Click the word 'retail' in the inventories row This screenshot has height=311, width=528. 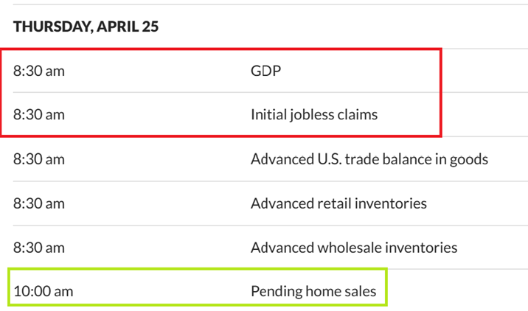[330, 203]
